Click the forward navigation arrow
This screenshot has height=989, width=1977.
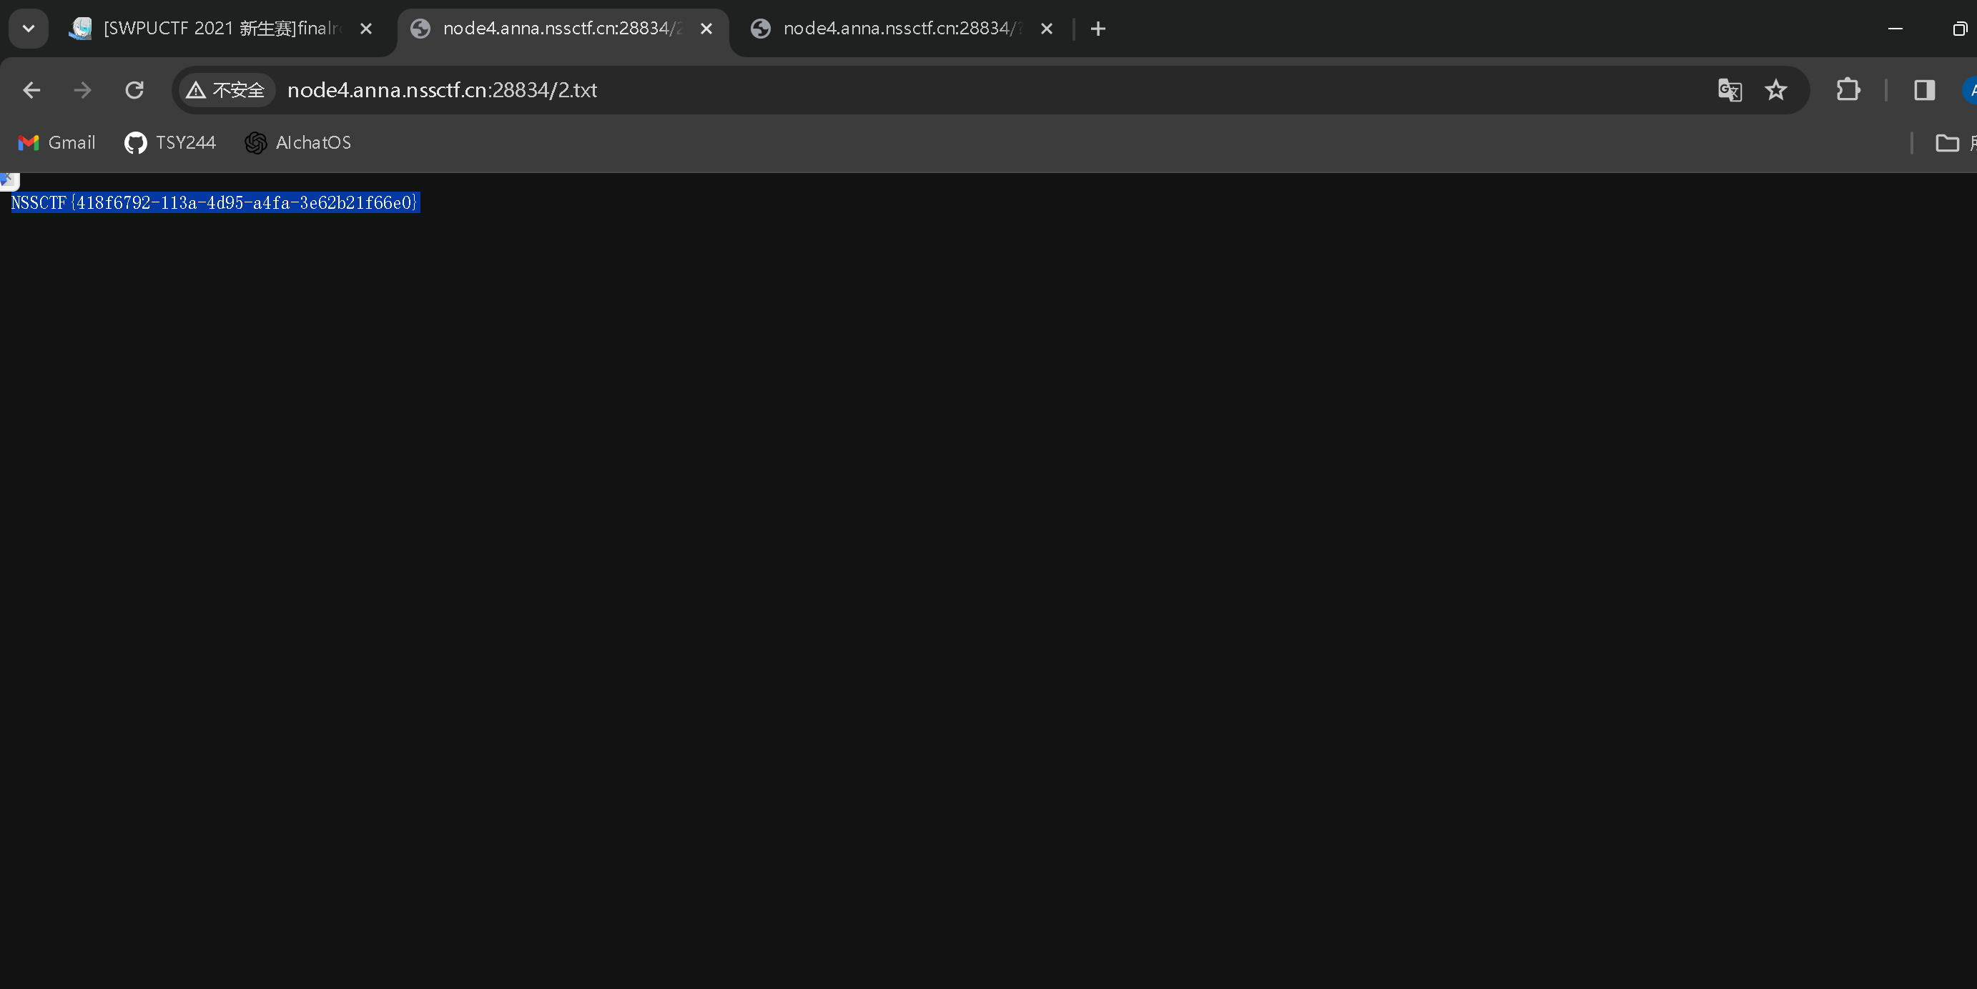82,91
